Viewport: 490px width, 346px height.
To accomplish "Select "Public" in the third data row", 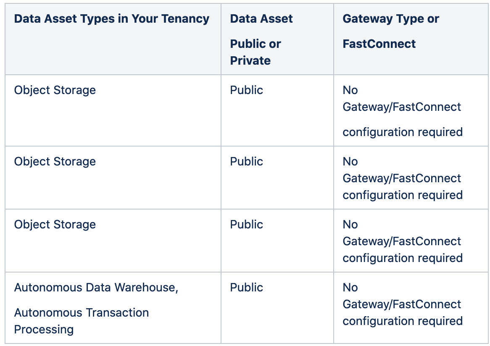I will (x=246, y=225).
